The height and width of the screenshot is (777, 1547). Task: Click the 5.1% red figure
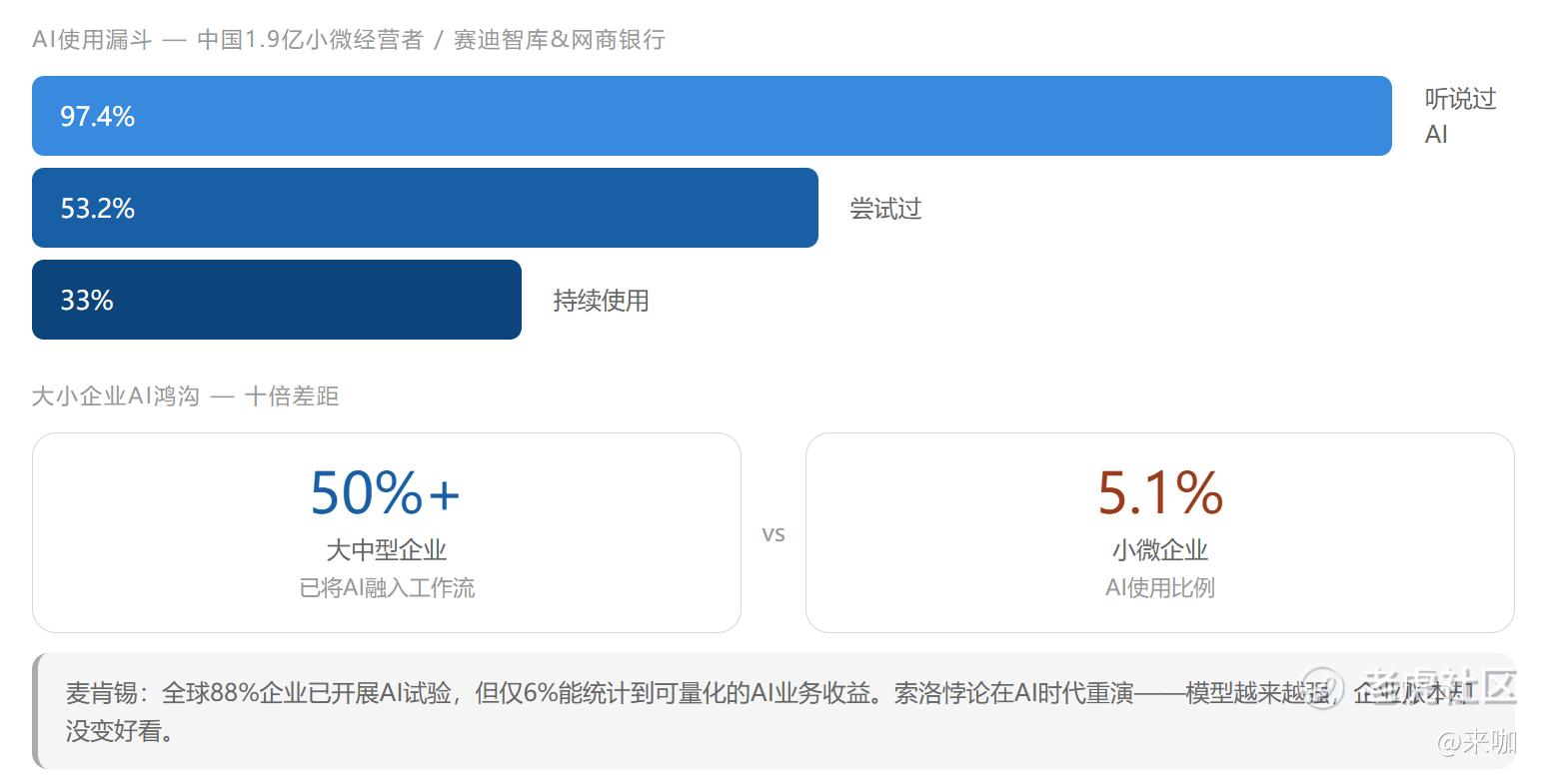tap(1160, 492)
